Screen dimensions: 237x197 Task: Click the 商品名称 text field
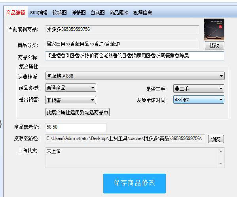coord(135,56)
